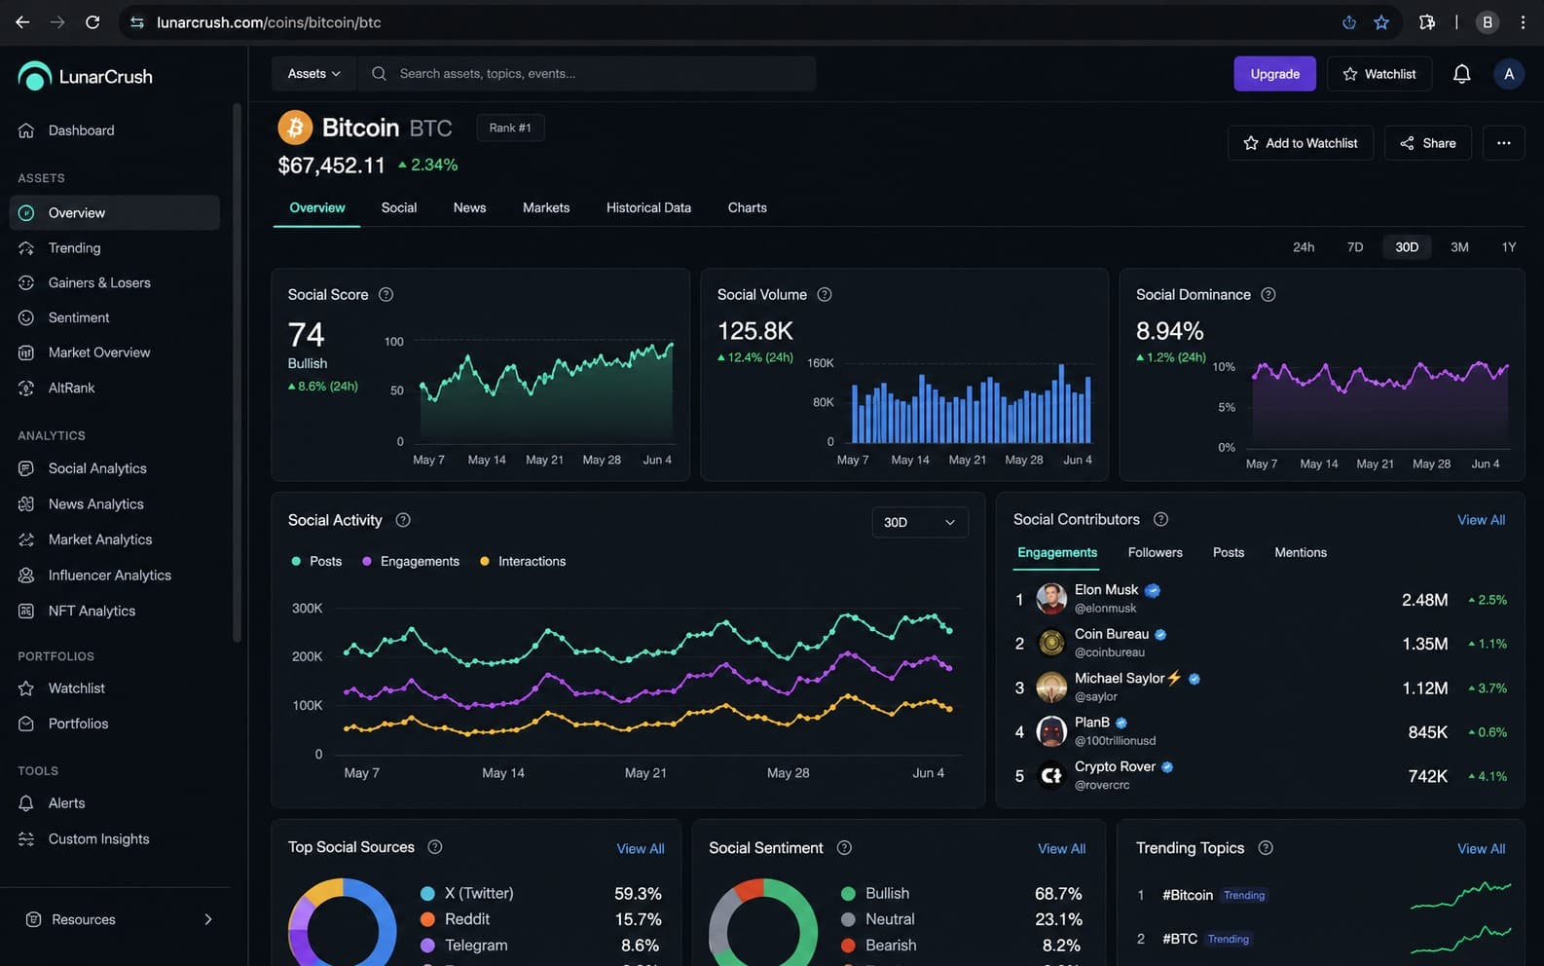Select the 30D time range button
Screen dimensions: 1544x966
(1407, 247)
